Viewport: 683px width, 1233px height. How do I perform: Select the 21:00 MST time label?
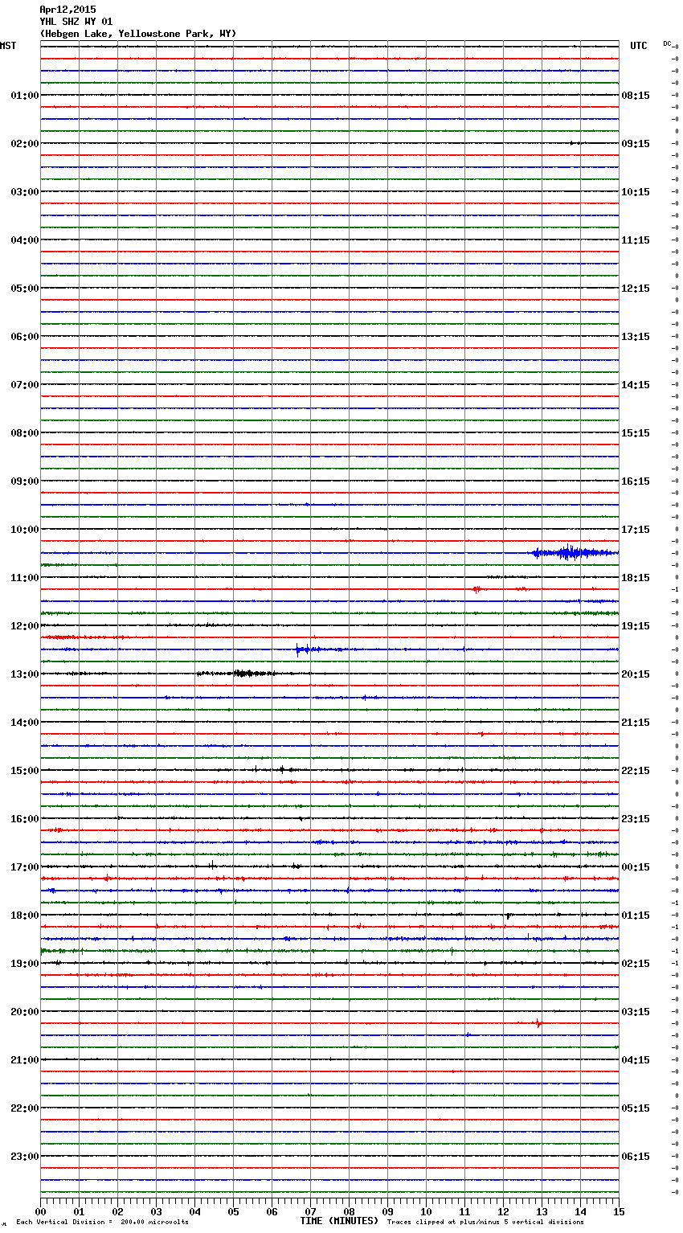pyautogui.click(x=25, y=1060)
